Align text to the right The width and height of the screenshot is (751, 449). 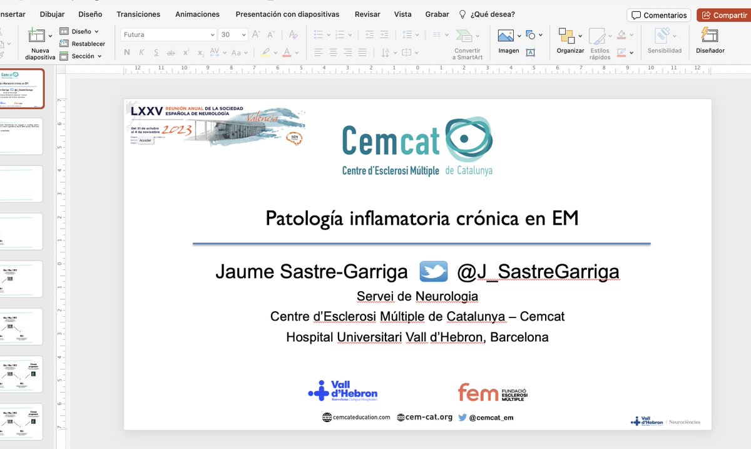(347, 53)
